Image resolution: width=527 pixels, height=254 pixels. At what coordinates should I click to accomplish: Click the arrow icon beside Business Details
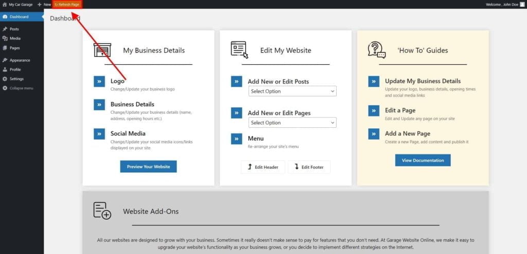coord(99,105)
